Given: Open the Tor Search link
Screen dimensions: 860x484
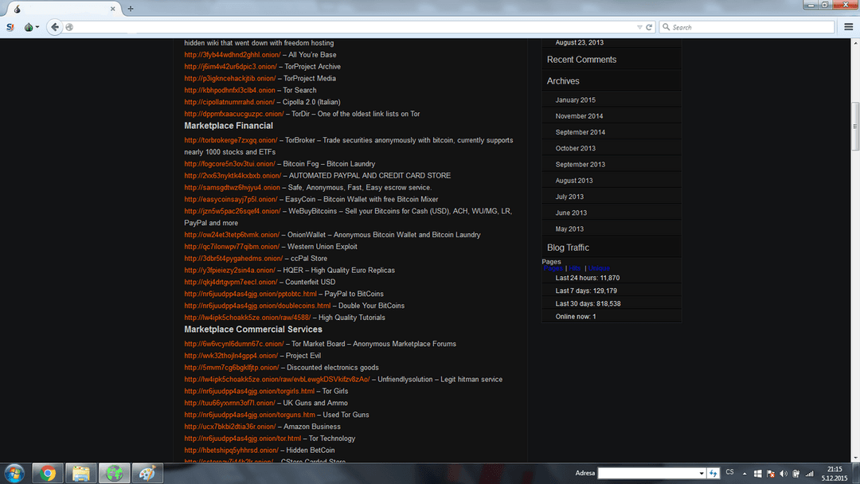Looking at the screenshot, I should [x=229, y=90].
